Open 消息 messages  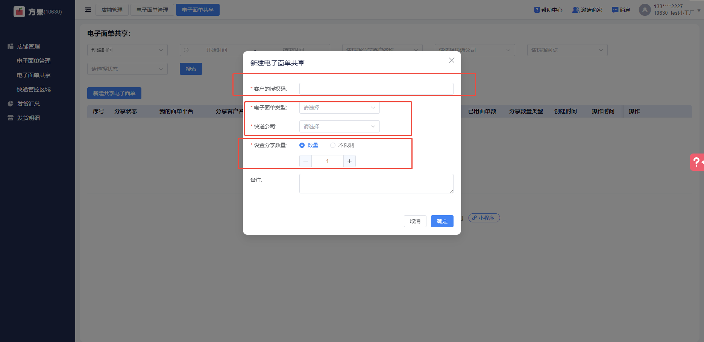tap(621, 10)
